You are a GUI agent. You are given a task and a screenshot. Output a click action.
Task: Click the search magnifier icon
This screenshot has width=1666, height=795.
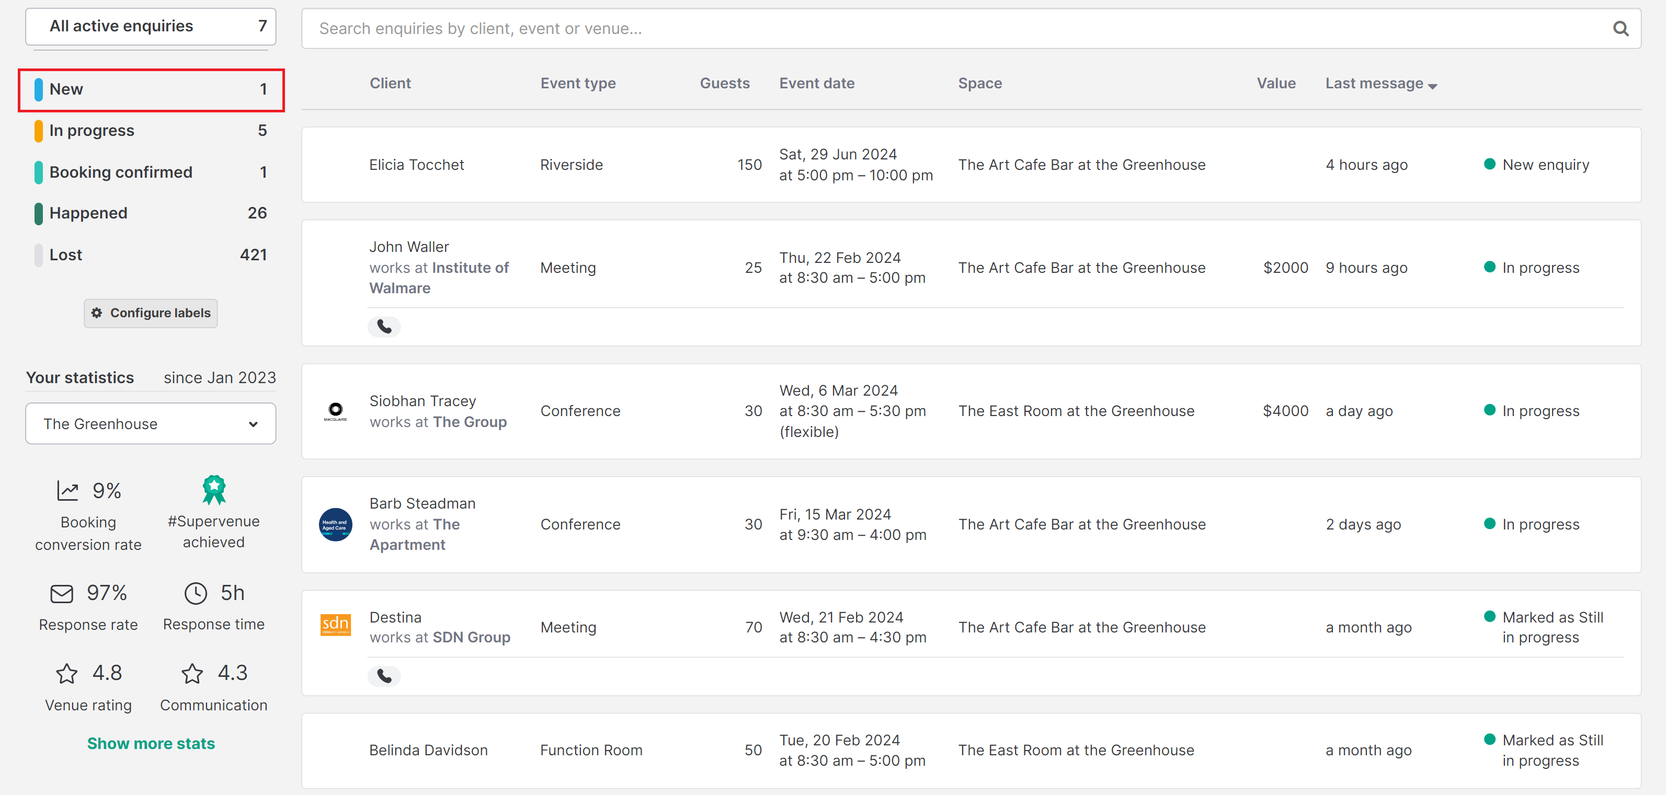(x=1620, y=28)
